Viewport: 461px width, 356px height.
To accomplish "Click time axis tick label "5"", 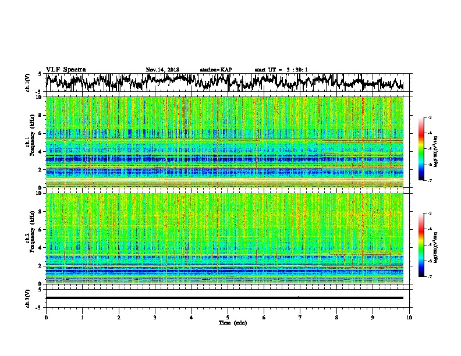I will coord(228,318).
